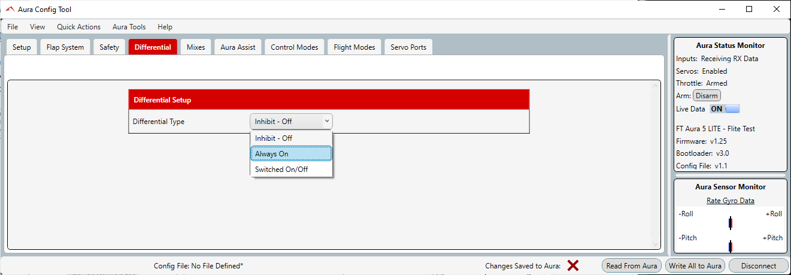Switch to the Servo Ports tab
Viewport: 791px width, 275px height.
(x=408, y=47)
